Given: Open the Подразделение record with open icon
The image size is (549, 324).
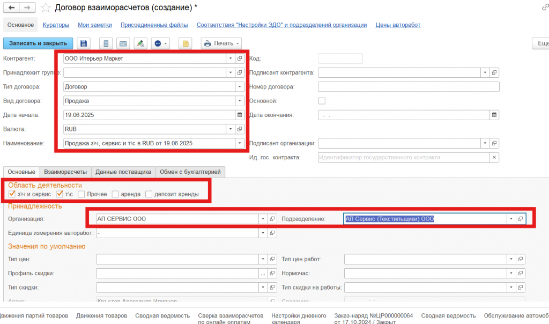Looking at the screenshot, I should [x=520, y=219].
